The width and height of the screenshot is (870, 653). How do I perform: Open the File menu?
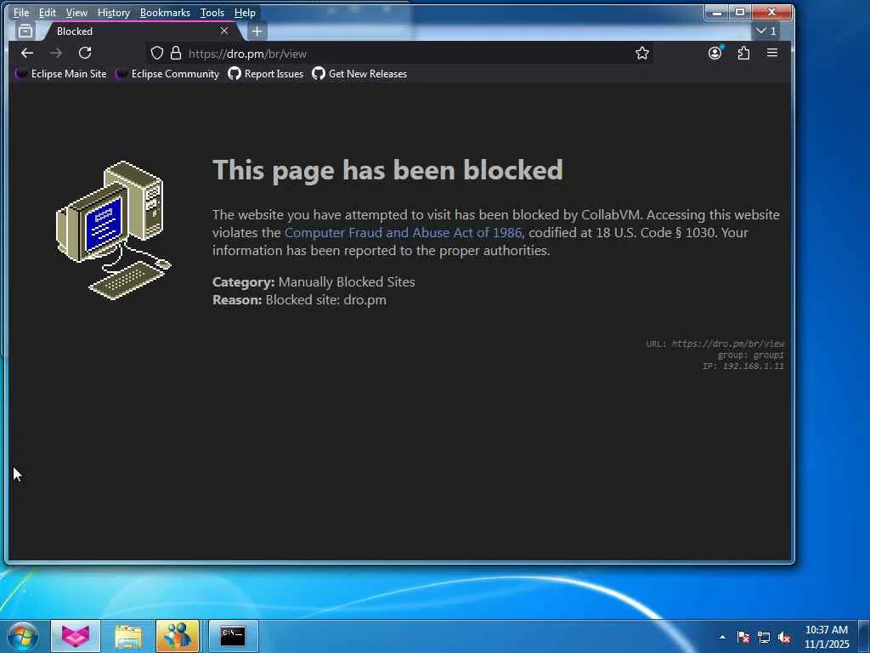click(x=21, y=12)
